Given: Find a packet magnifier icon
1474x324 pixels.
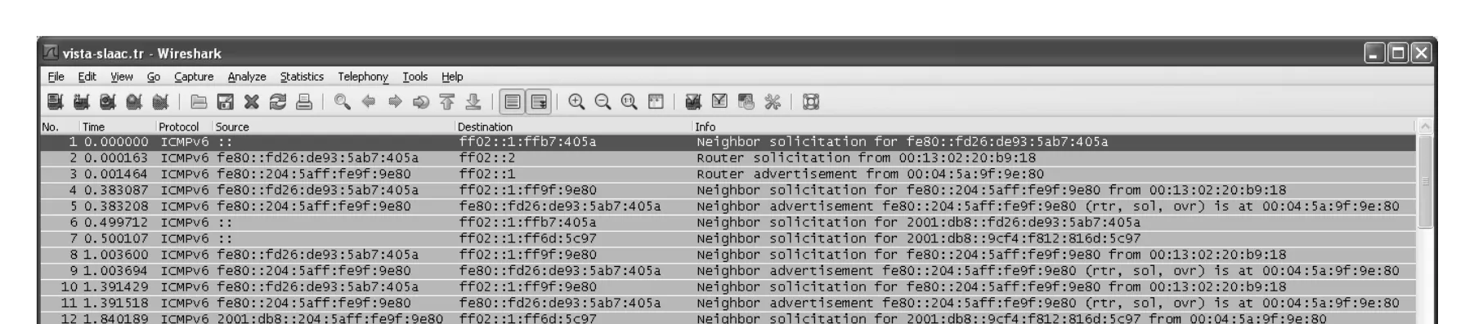Looking at the screenshot, I should (343, 102).
